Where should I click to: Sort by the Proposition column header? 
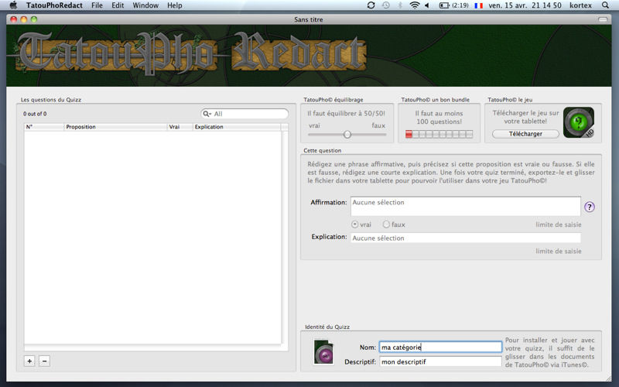[x=115, y=127]
